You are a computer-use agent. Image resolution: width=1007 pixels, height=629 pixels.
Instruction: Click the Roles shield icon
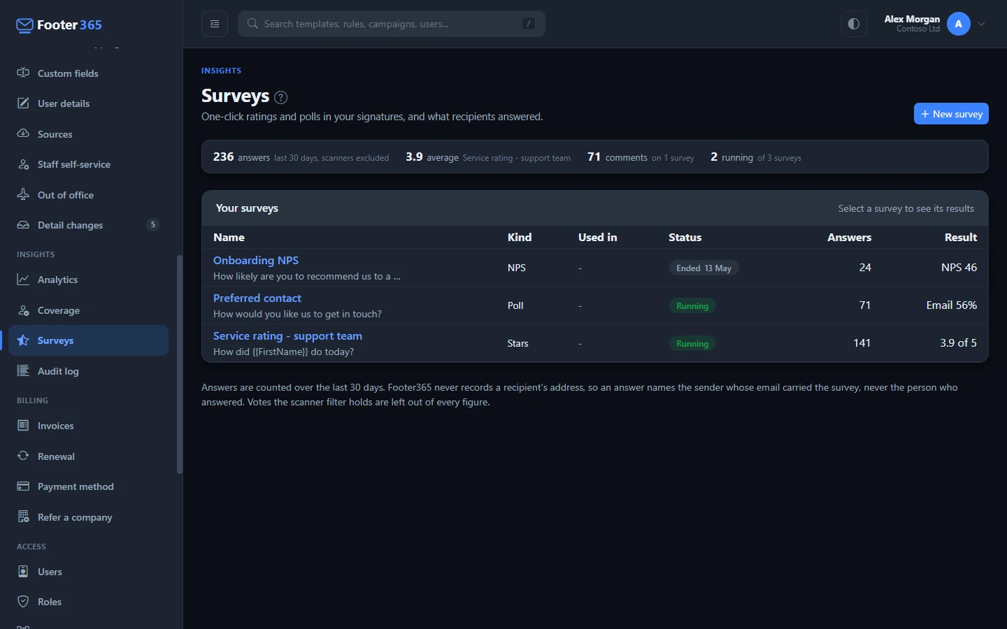click(x=23, y=602)
